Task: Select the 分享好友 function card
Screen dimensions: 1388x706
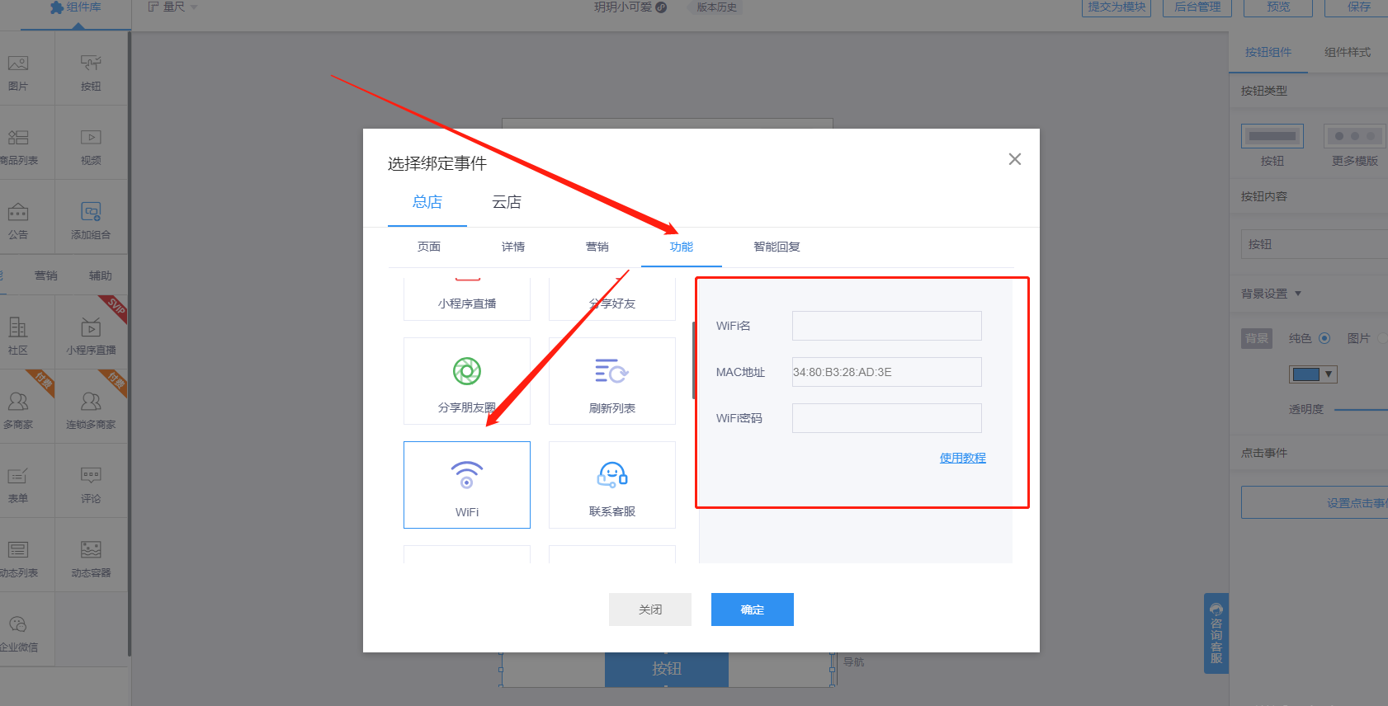Action: (x=612, y=299)
